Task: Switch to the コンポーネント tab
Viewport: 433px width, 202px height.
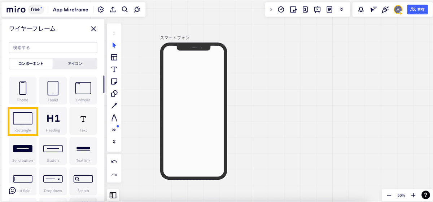Action: tap(31, 64)
